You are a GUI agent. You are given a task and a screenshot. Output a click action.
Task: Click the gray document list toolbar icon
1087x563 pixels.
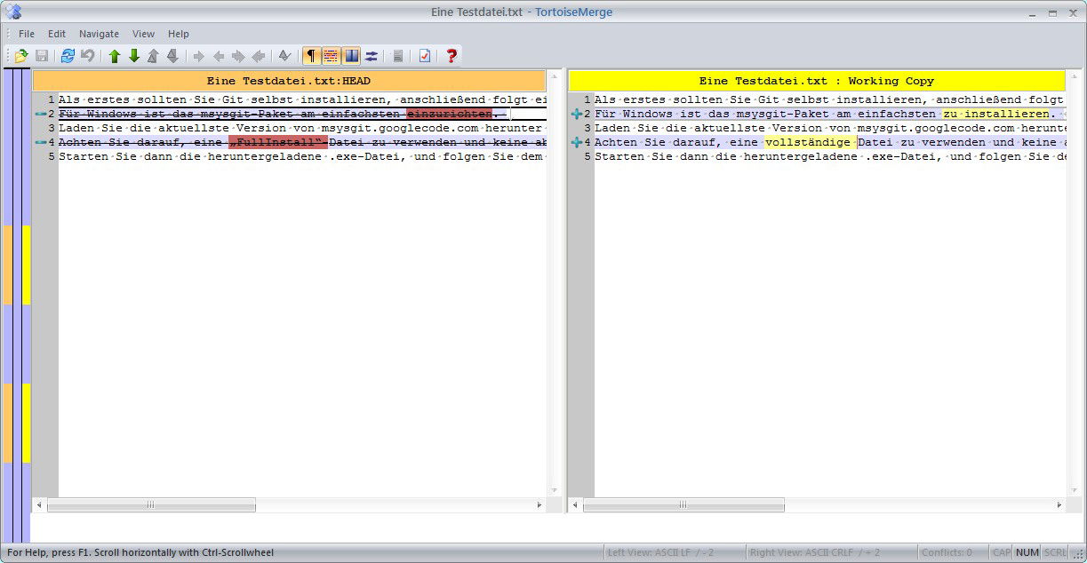click(x=397, y=56)
